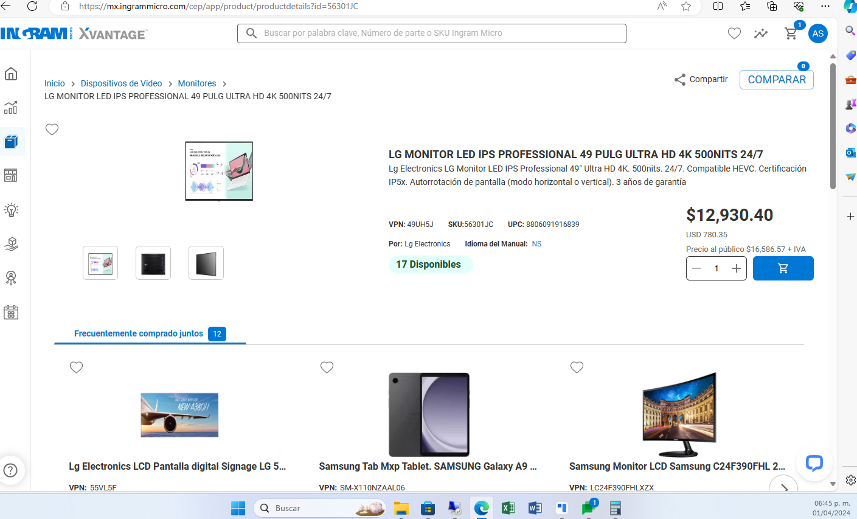The width and height of the screenshot is (857, 519).
Task: Open Samsung Monitor LCD C24F390FHL product
Action: pyautogui.click(x=678, y=467)
